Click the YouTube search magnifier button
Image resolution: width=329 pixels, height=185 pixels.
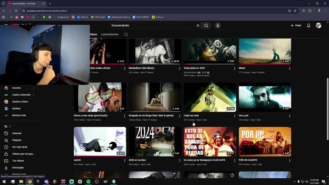pos(206,25)
